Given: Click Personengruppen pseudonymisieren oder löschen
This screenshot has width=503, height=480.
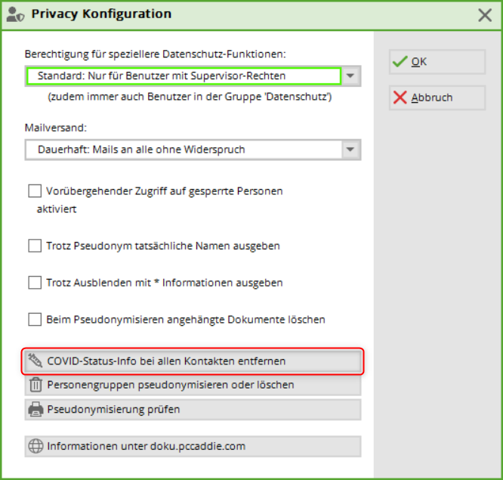Looking at the screenshot, I should [x=193, y=385].
